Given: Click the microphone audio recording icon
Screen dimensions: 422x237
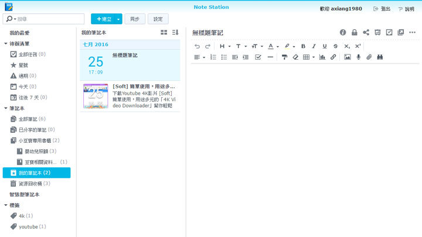Looking at the screenshot, I should [358, 57].
